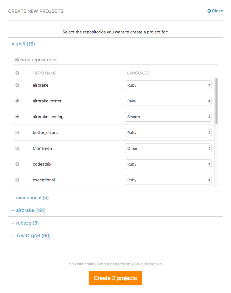The width and height of the screenshot is (231, 293).
Task: Click into Search repositories field
Action: tap(115, 59)
